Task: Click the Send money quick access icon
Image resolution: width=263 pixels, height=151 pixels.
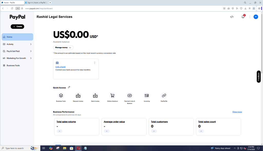Action: pyautogui.click(x=95, y=96)
